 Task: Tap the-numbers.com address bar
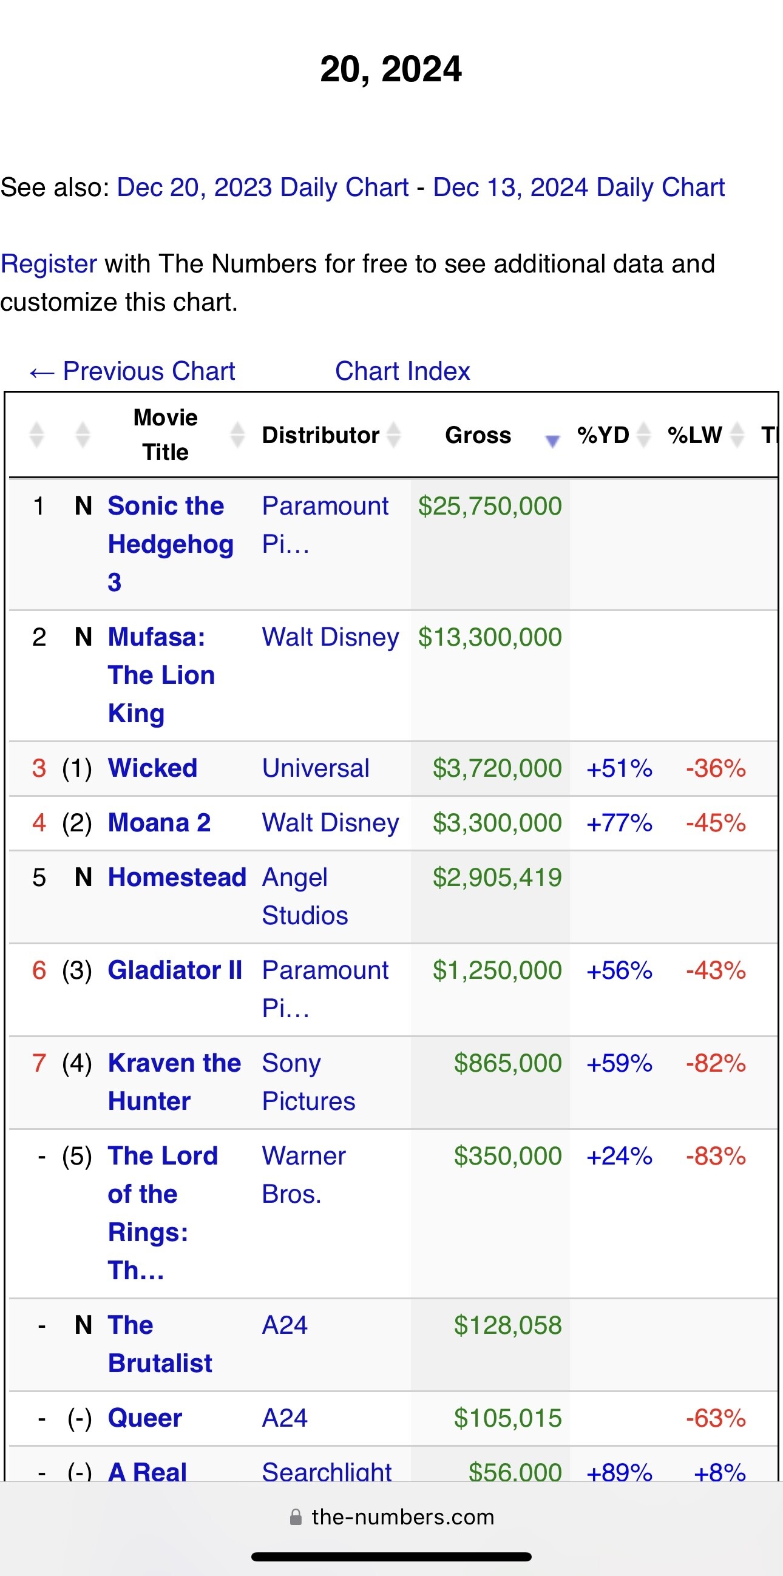pos(402,1517)
